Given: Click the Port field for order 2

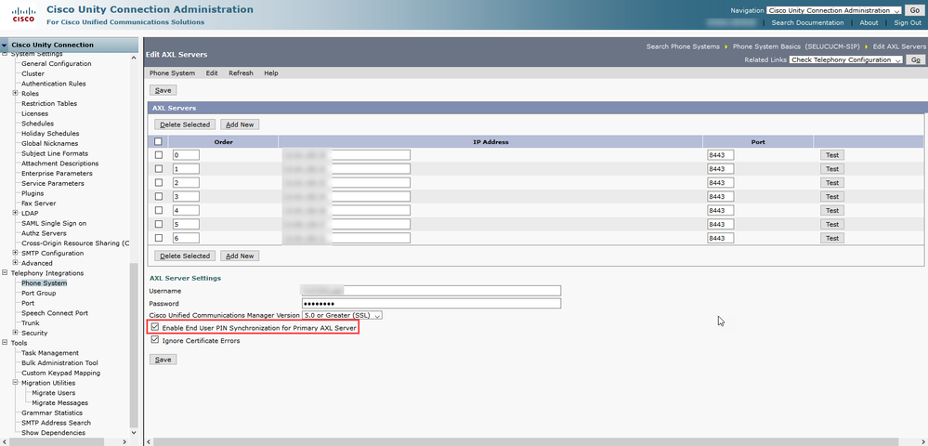Looking at the screenshot, I should pyautogui.click(x=720, y=182).
